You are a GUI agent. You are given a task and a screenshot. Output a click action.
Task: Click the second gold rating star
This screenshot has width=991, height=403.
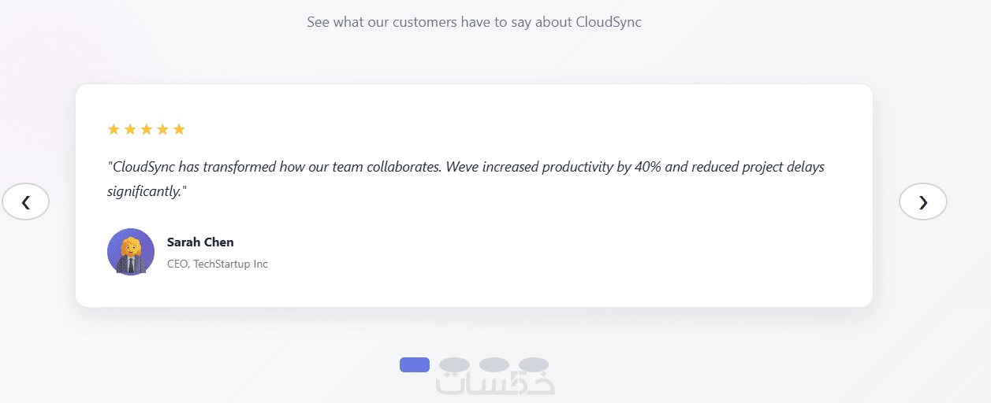tap(130, 129)
